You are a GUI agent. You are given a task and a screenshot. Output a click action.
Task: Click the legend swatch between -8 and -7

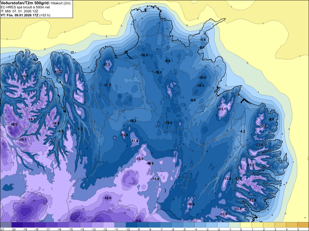tap(154, 225)
